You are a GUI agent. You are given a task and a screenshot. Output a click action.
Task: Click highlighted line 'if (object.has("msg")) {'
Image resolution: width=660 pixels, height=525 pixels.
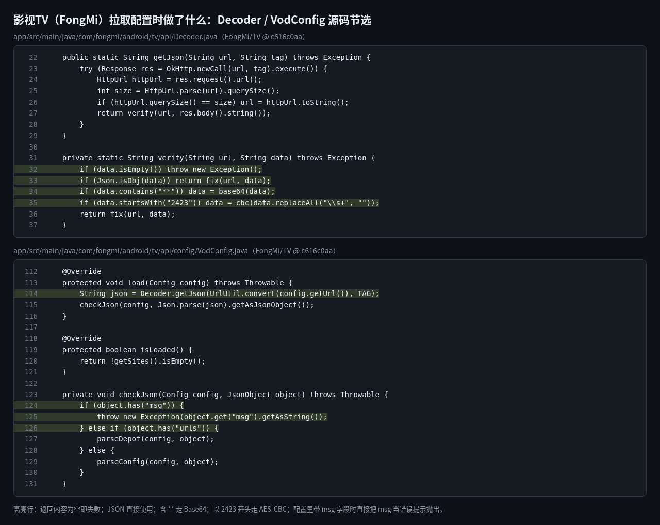point(131,405)
